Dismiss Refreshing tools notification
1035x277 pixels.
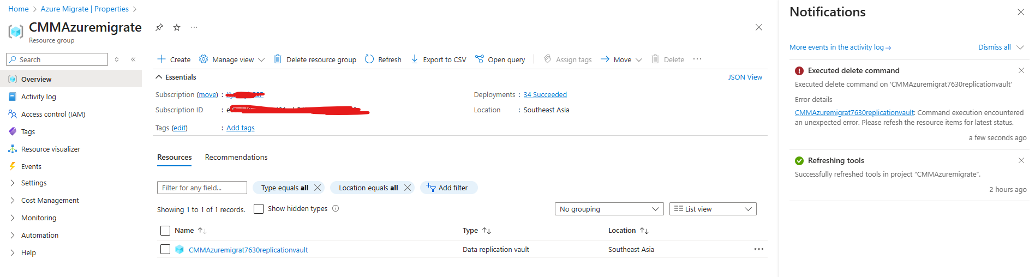[1021, 160]
